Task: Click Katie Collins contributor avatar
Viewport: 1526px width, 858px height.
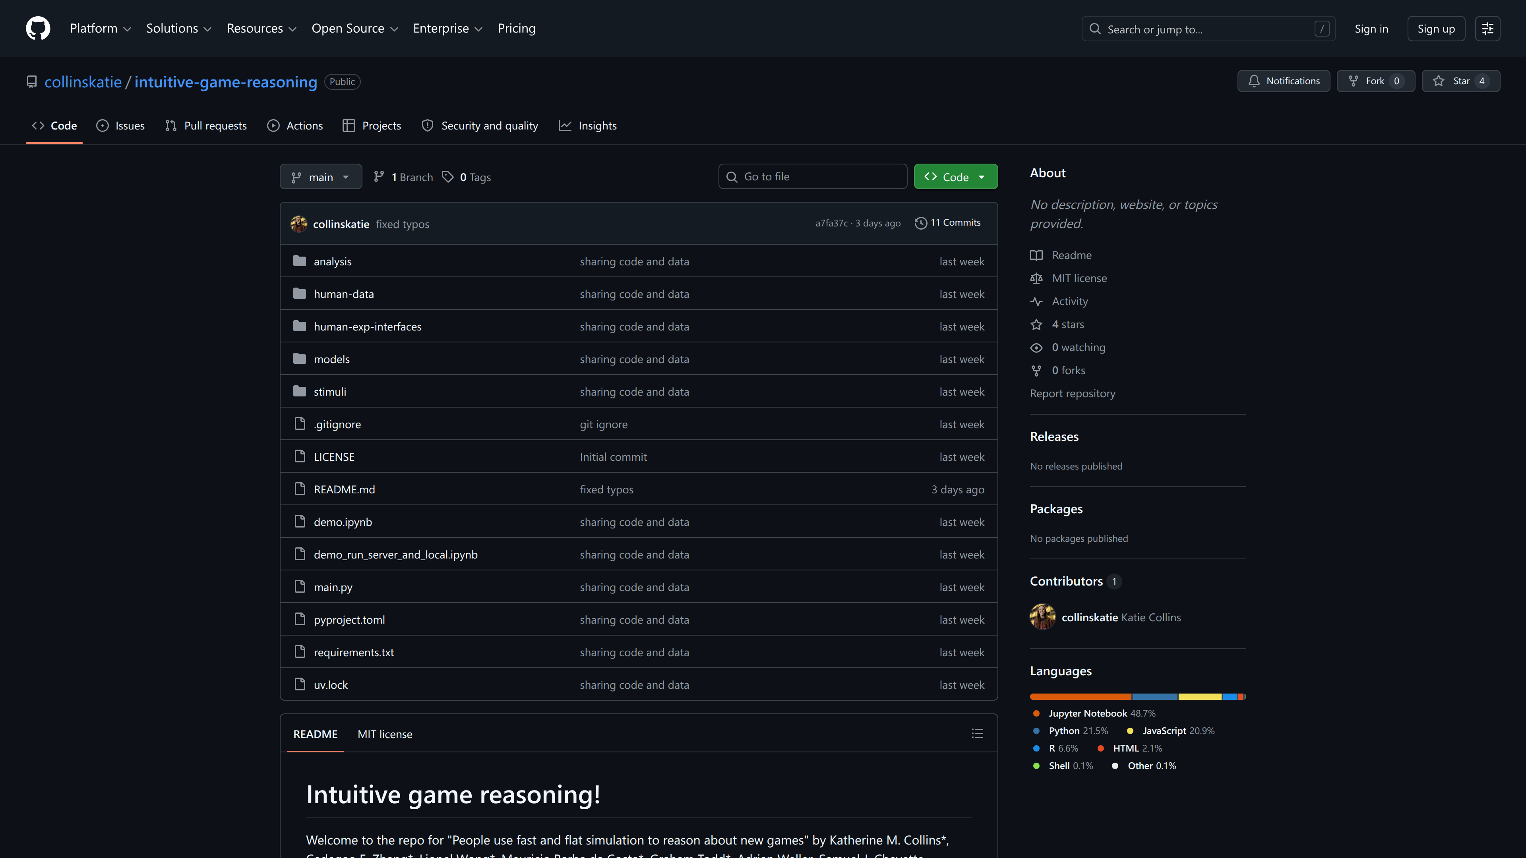Action: pos(1043,617)
